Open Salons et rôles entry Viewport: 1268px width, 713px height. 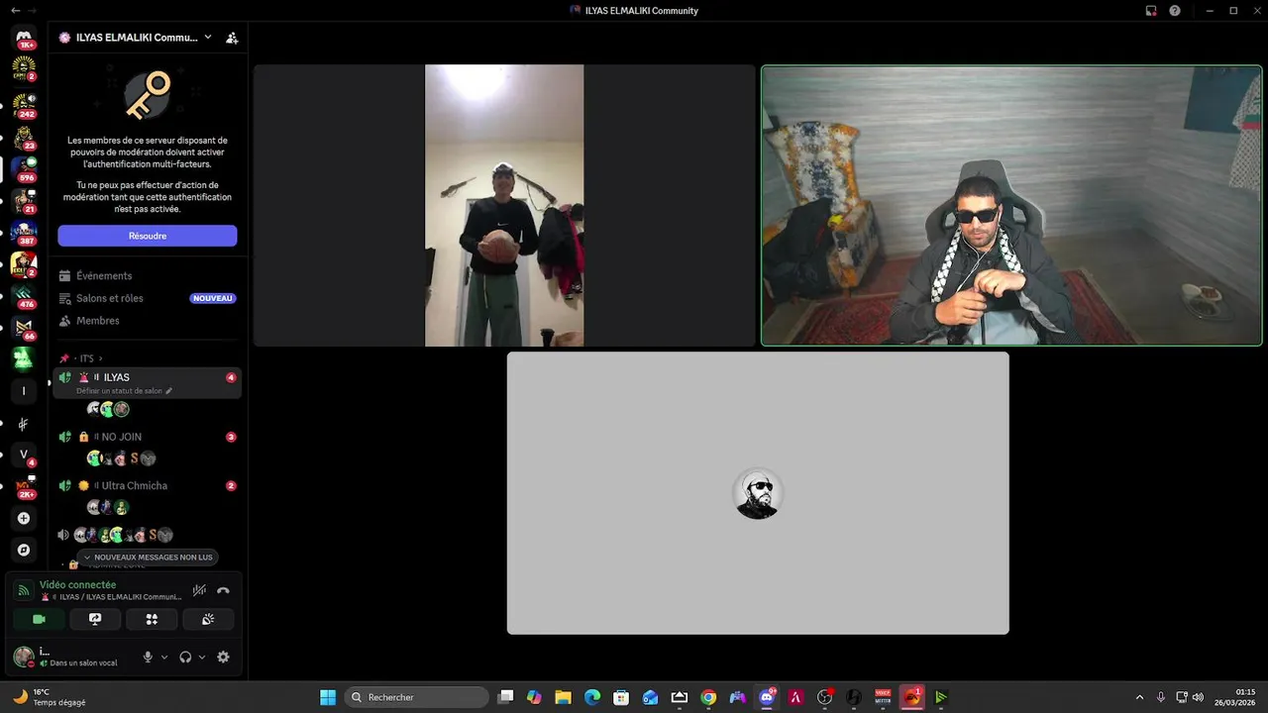point(148,298)
